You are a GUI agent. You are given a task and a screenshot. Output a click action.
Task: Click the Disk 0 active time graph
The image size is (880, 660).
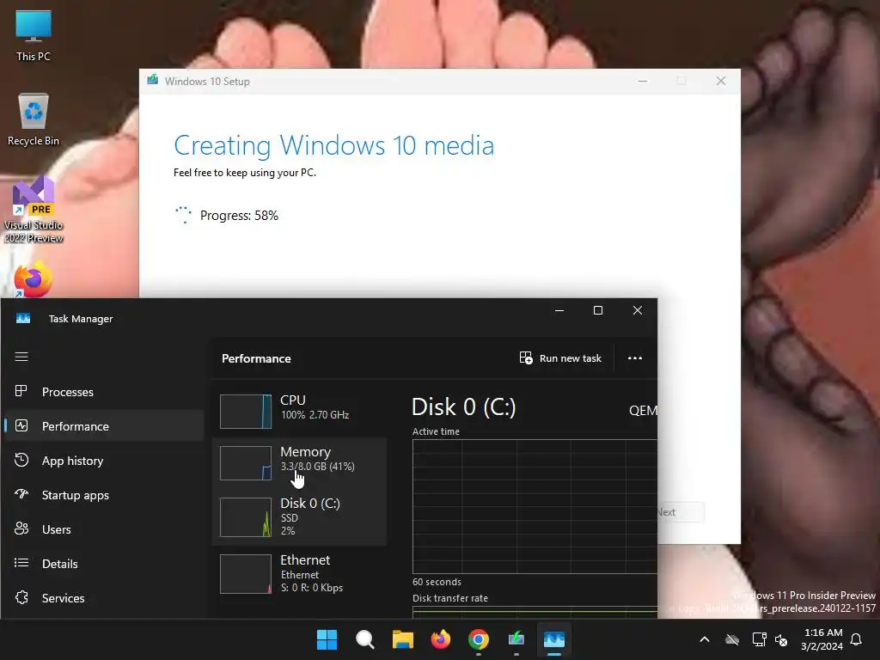[535, 506]
